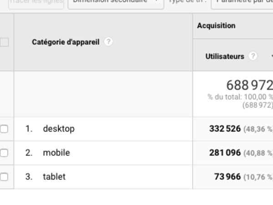Click mobile users value 281 096
This screenshot has width=273, height=205.
(225, 153)
